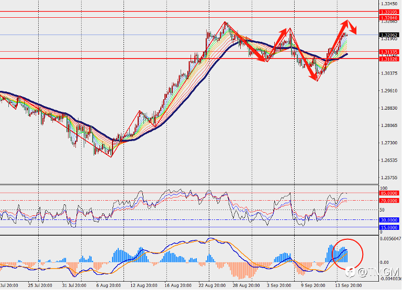The width and height of the screenshot is (403, 290).
Task: Click the 1.26535 price axis value
Action: (x=389, y=160)
